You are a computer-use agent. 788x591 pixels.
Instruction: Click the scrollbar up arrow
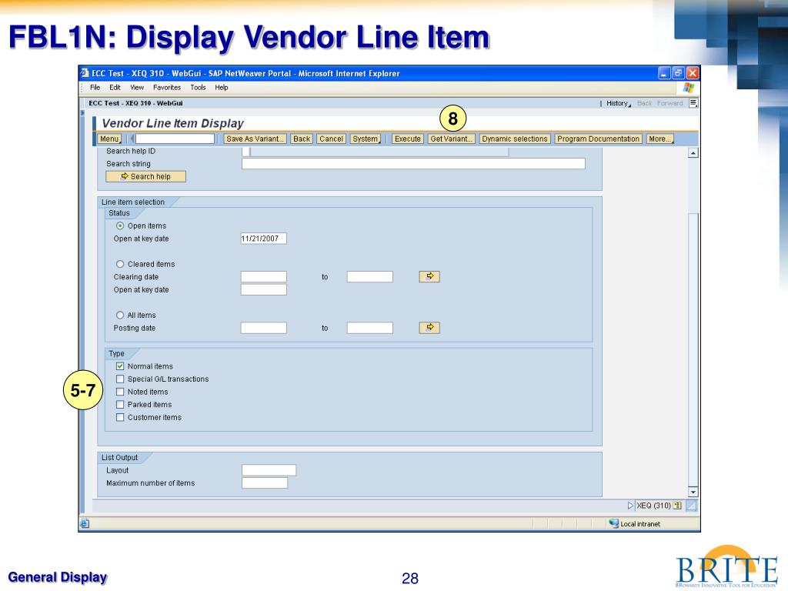pos(693,153)
